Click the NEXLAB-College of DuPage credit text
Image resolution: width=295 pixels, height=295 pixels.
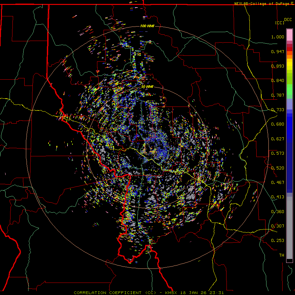tap(262, 4)
